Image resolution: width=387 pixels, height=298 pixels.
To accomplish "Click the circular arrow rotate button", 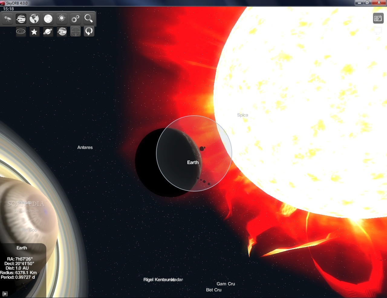I will point(89,31).
